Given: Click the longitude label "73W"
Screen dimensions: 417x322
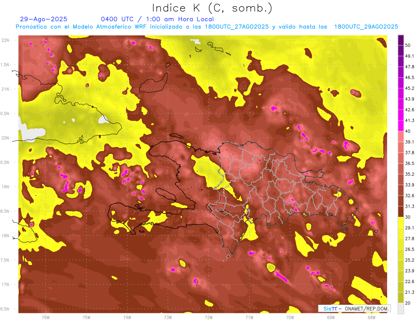Looking at the screenshot, I should 168,317.
